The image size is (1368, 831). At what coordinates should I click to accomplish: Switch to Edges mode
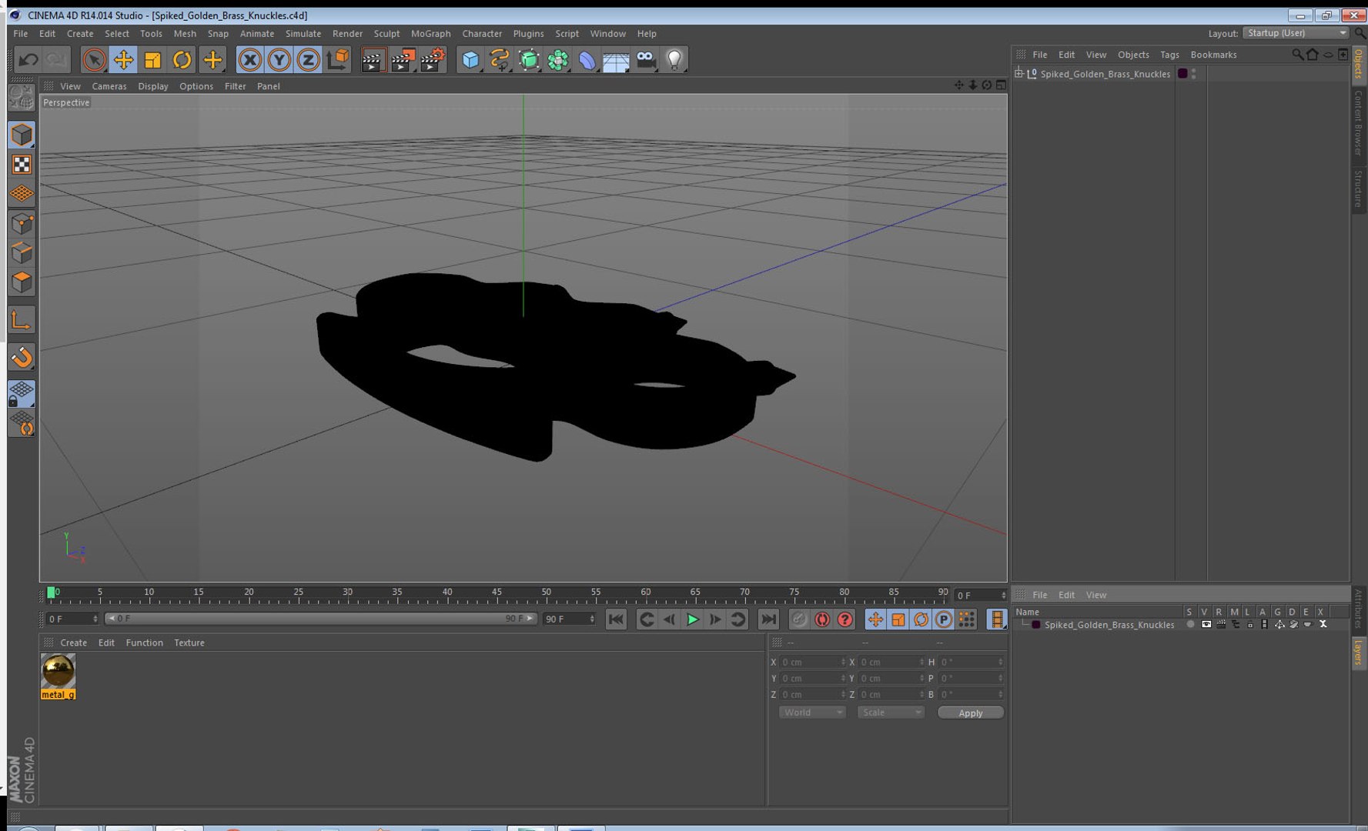click(22, 252)
